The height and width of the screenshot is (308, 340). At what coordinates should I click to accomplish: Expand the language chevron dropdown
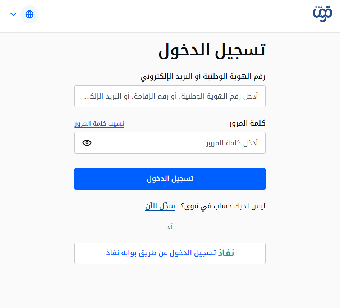(x=13, y=14)
